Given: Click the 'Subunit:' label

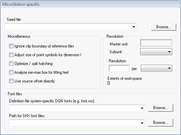Looking at the screenshot, I should click(x=116, y=52).
